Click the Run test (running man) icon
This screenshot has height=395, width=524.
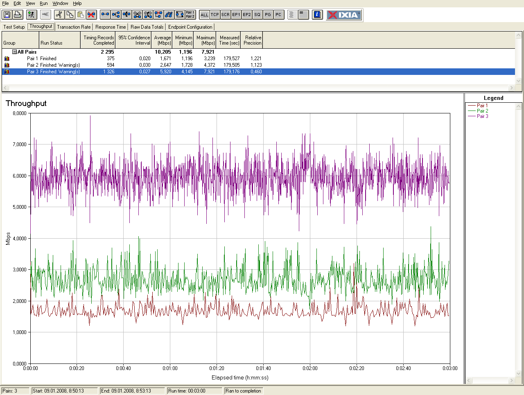32,15
